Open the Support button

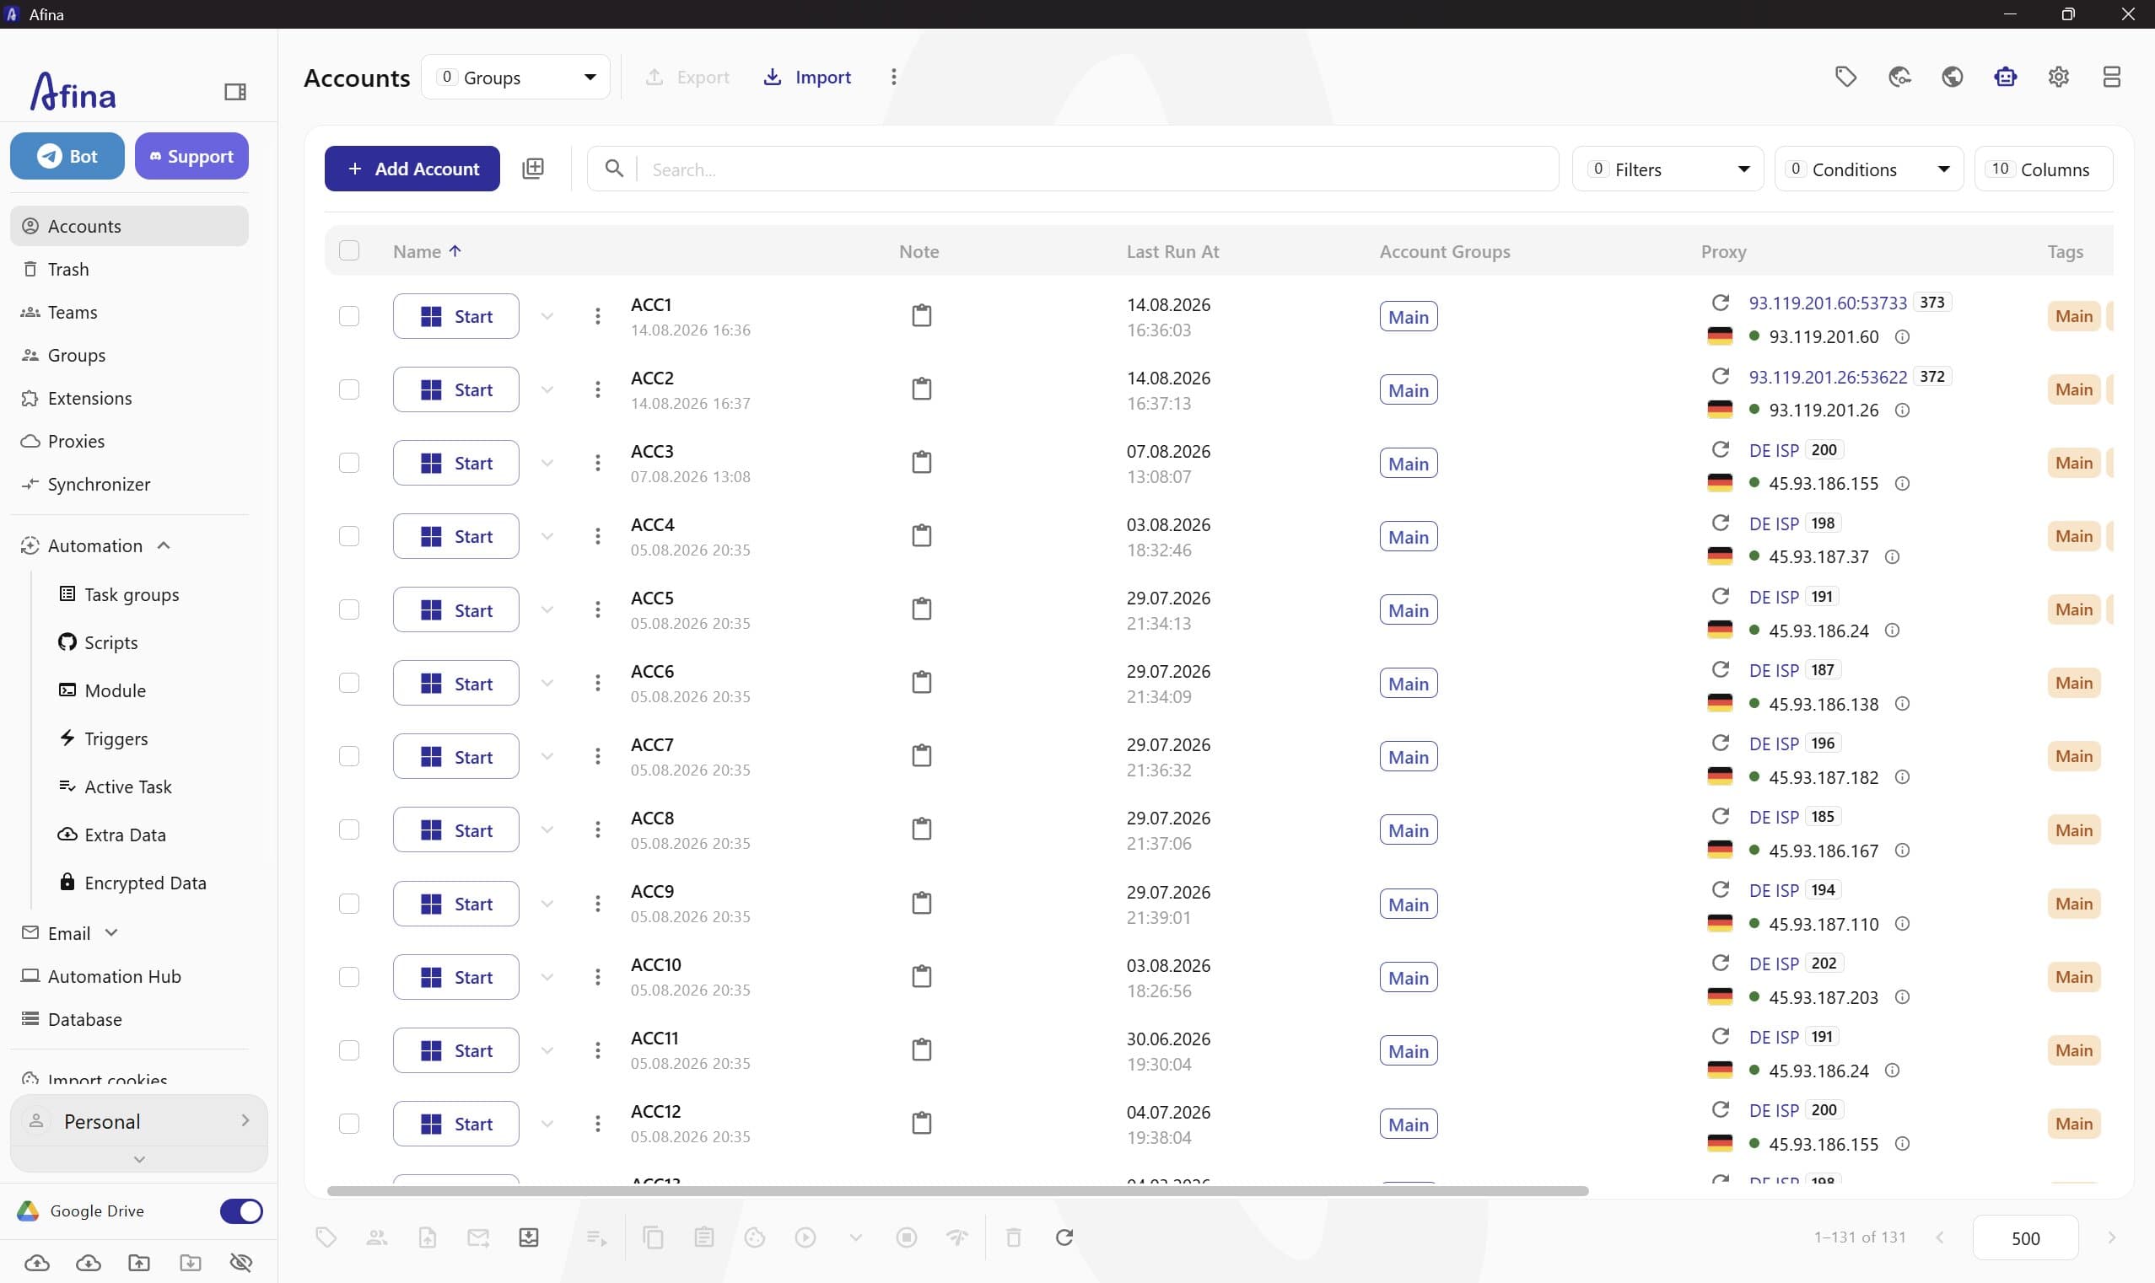191,156
